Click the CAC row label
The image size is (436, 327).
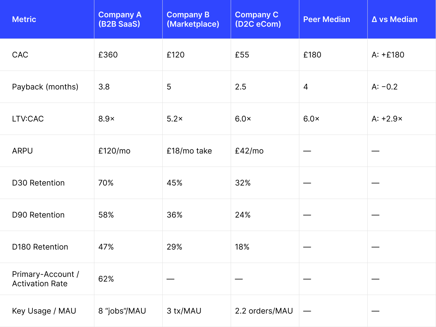(20, 55)
